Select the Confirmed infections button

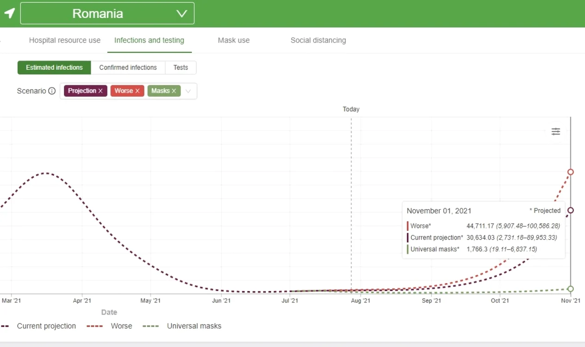pyautogui.click(x=128, y=68)
